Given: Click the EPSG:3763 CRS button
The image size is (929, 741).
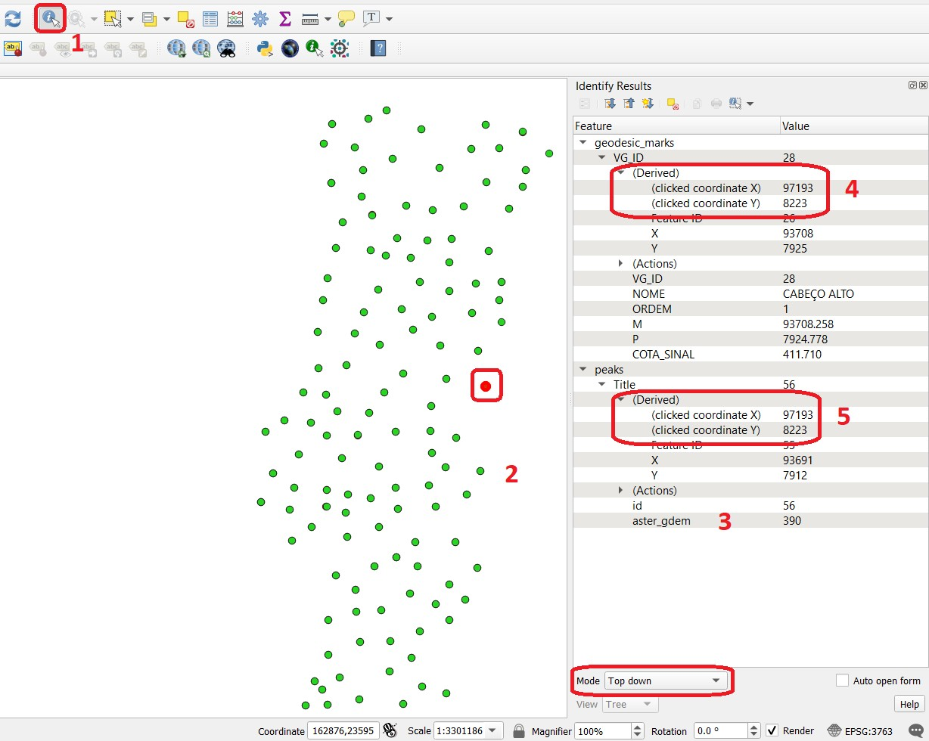Looking at the screenshot, I should click(860, 730).
